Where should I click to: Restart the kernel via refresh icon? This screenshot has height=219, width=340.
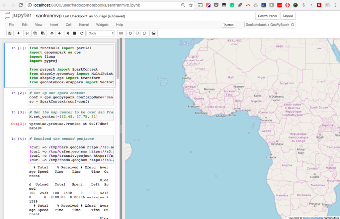click(82, 33)
